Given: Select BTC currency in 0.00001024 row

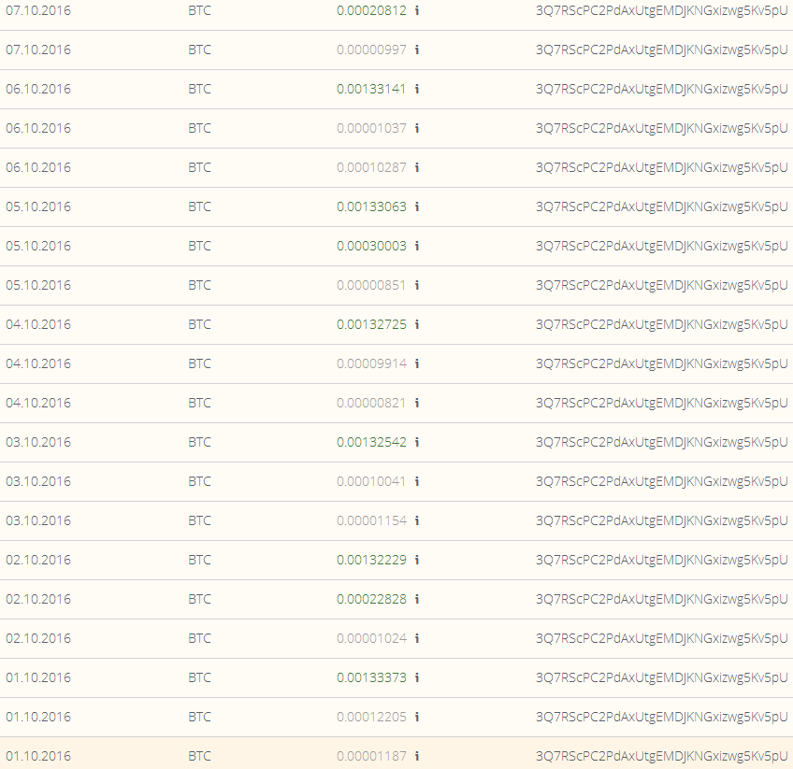Looking at the screenshot, I should 200,638.
